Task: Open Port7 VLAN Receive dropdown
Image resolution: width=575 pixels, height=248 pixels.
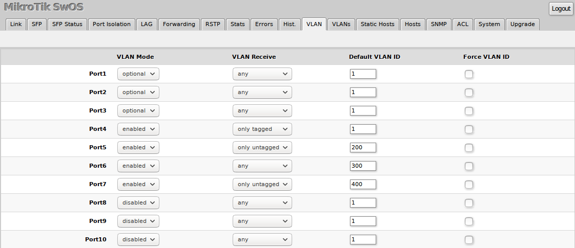Action: click(x=262, y=185)
